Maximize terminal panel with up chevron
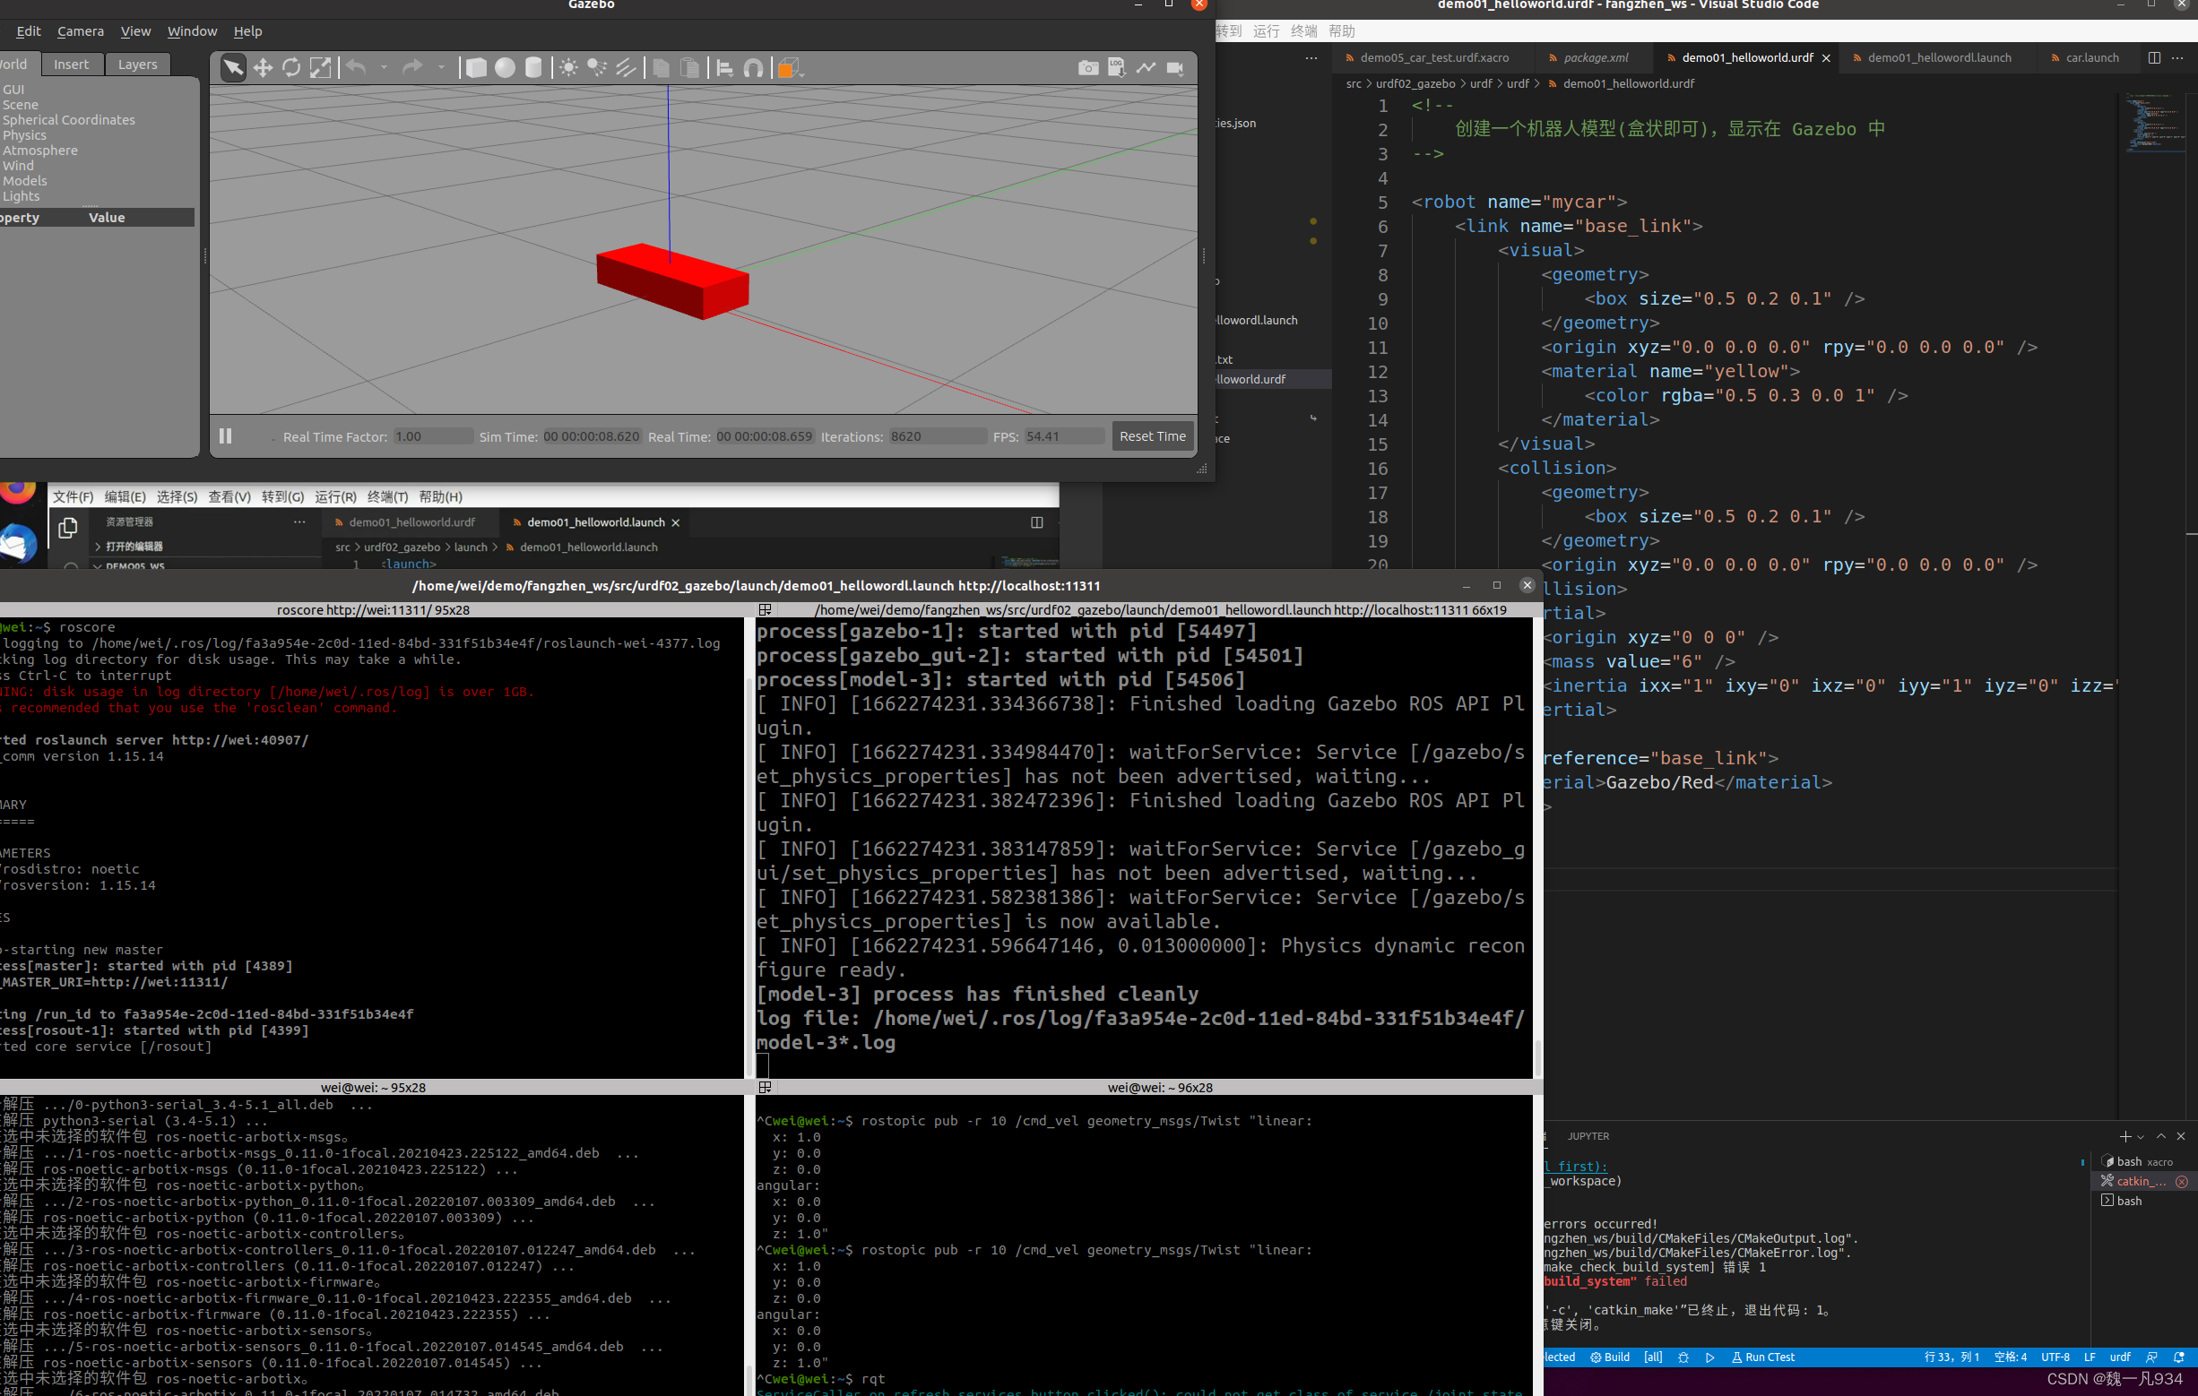The height and width of the screenshot is (1396, 2198). (x=2160, y=1136)
